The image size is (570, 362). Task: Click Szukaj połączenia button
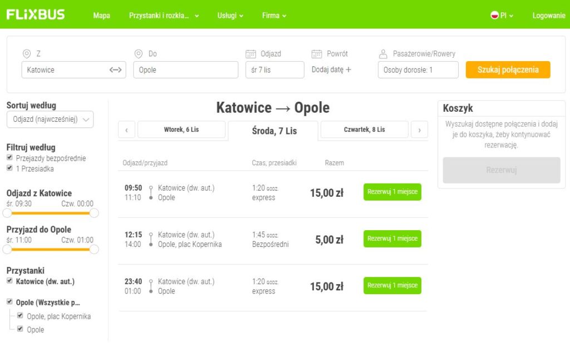[x=508, y=70]
